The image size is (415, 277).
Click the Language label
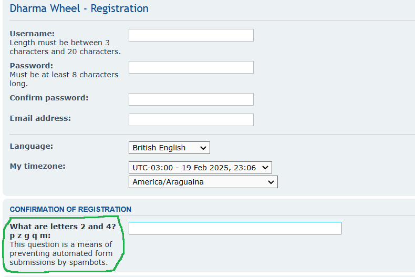tap(32, 146)
